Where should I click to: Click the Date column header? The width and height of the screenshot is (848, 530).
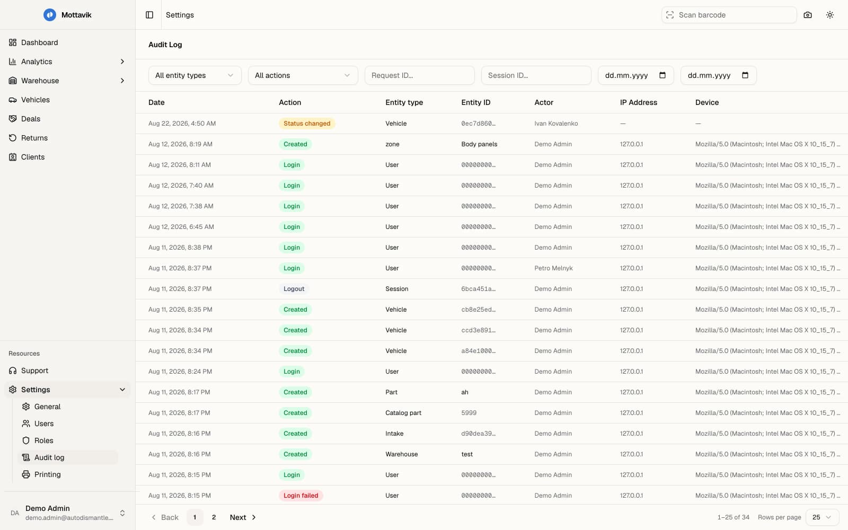coord(156,102)
